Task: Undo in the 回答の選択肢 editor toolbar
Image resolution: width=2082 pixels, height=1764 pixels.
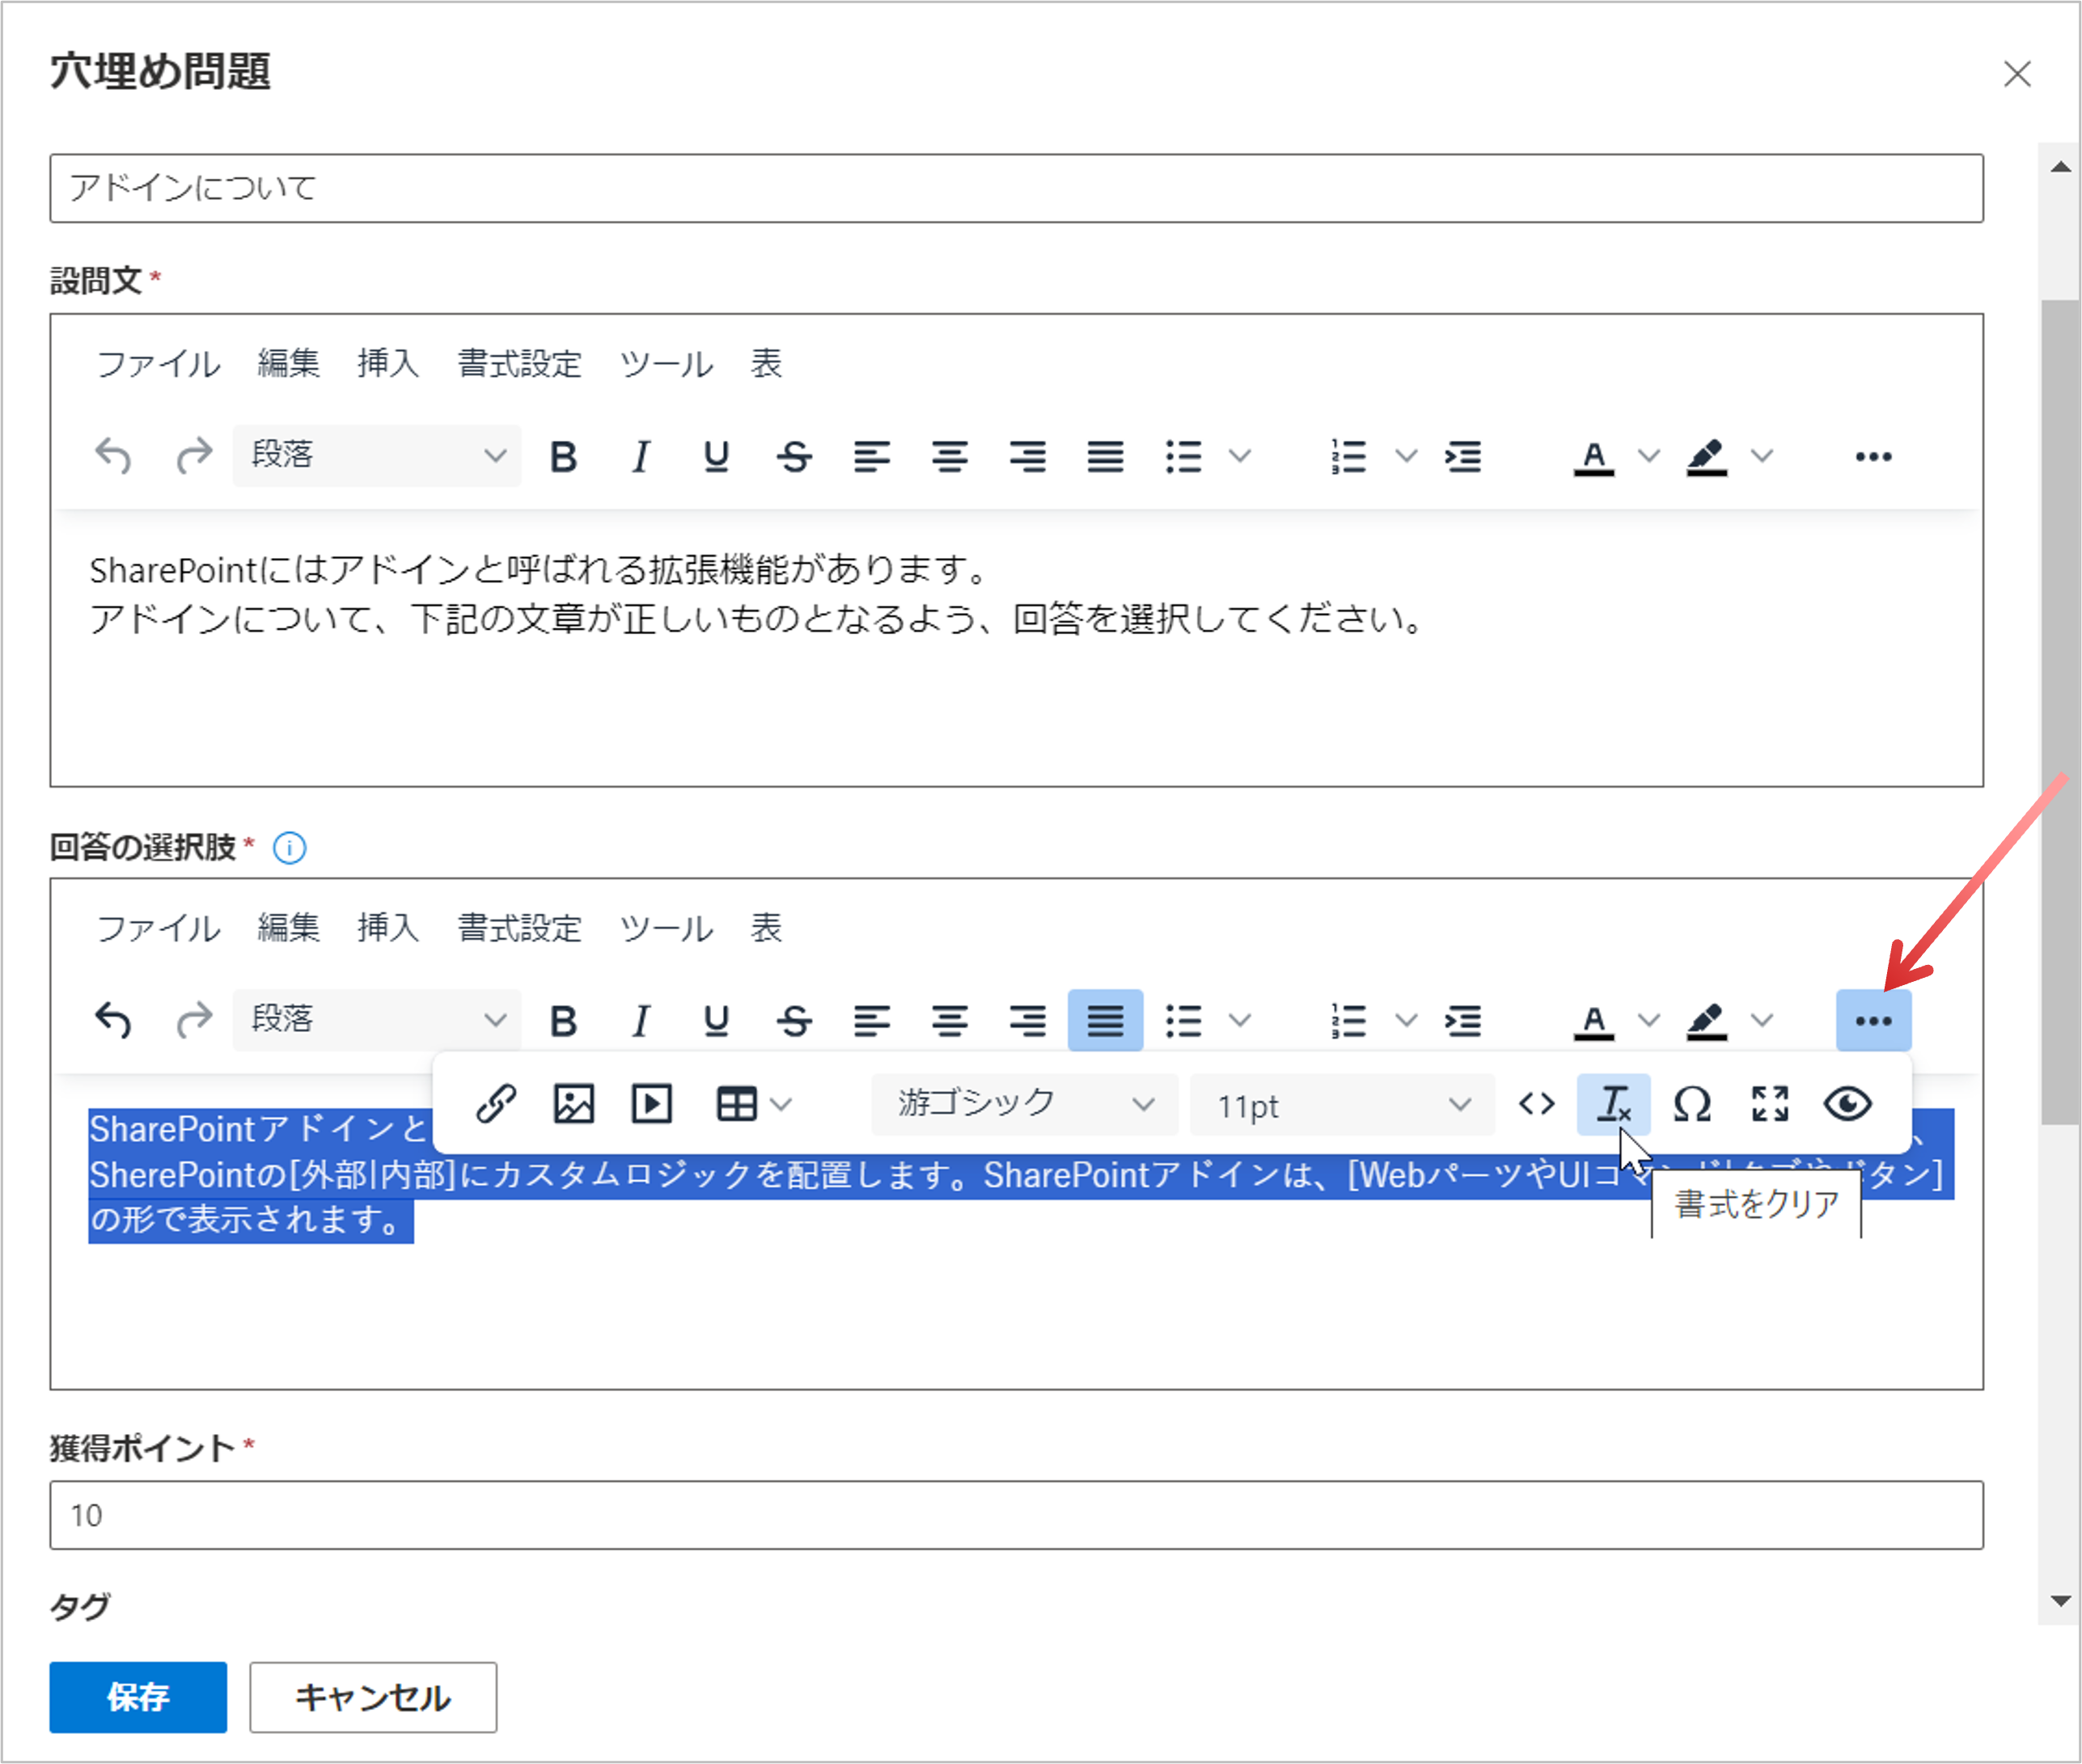Action: pos(113,1020)
